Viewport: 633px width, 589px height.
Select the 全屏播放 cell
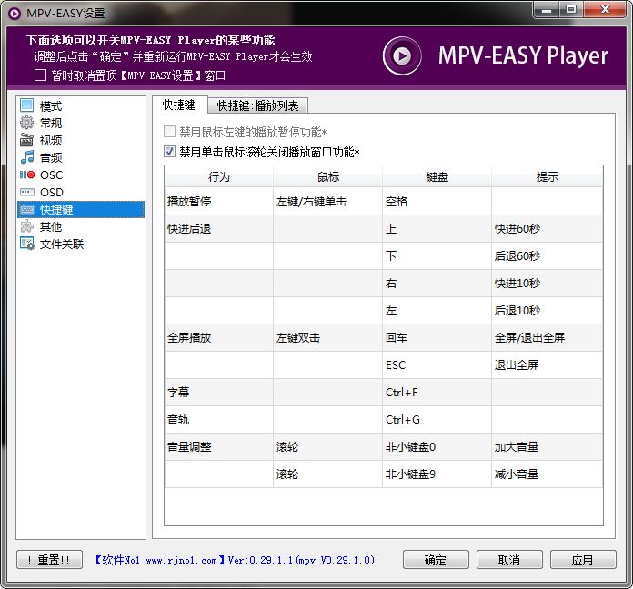click(219, 337)
